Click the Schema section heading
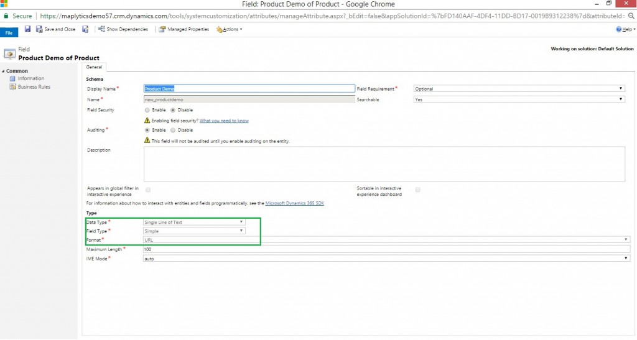This screenshot has width=637, height=340. (x=95, y=79)
